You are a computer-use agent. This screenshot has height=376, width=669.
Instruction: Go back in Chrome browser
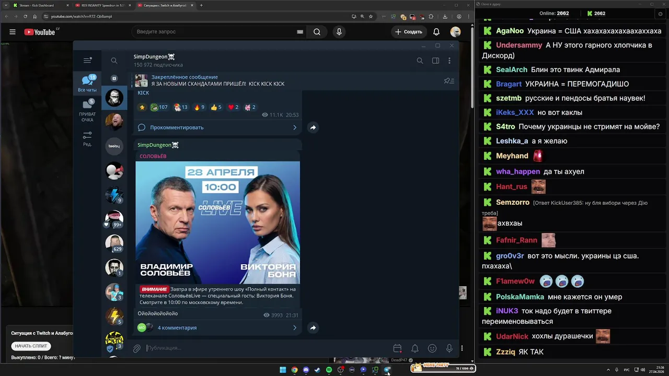click(6, 16)
